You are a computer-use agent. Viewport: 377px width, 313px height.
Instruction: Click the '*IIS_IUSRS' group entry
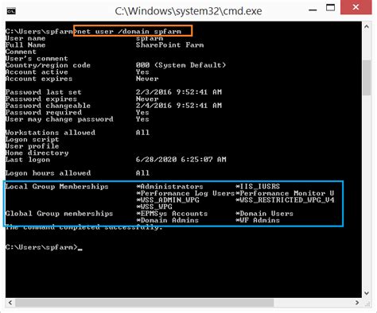258,187
